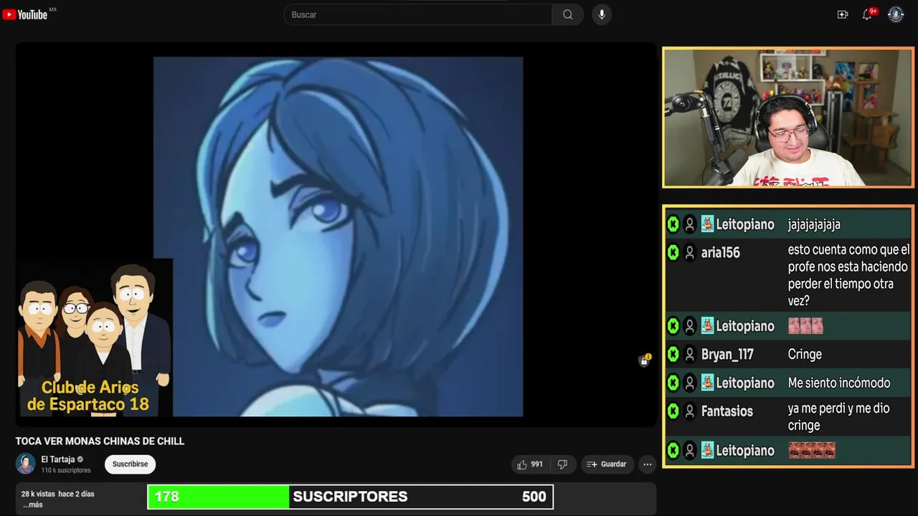The height and width of the screenshot is (516, 918).
Task: Click the Bryan_117 username in chat
Action: coord(726,354)
